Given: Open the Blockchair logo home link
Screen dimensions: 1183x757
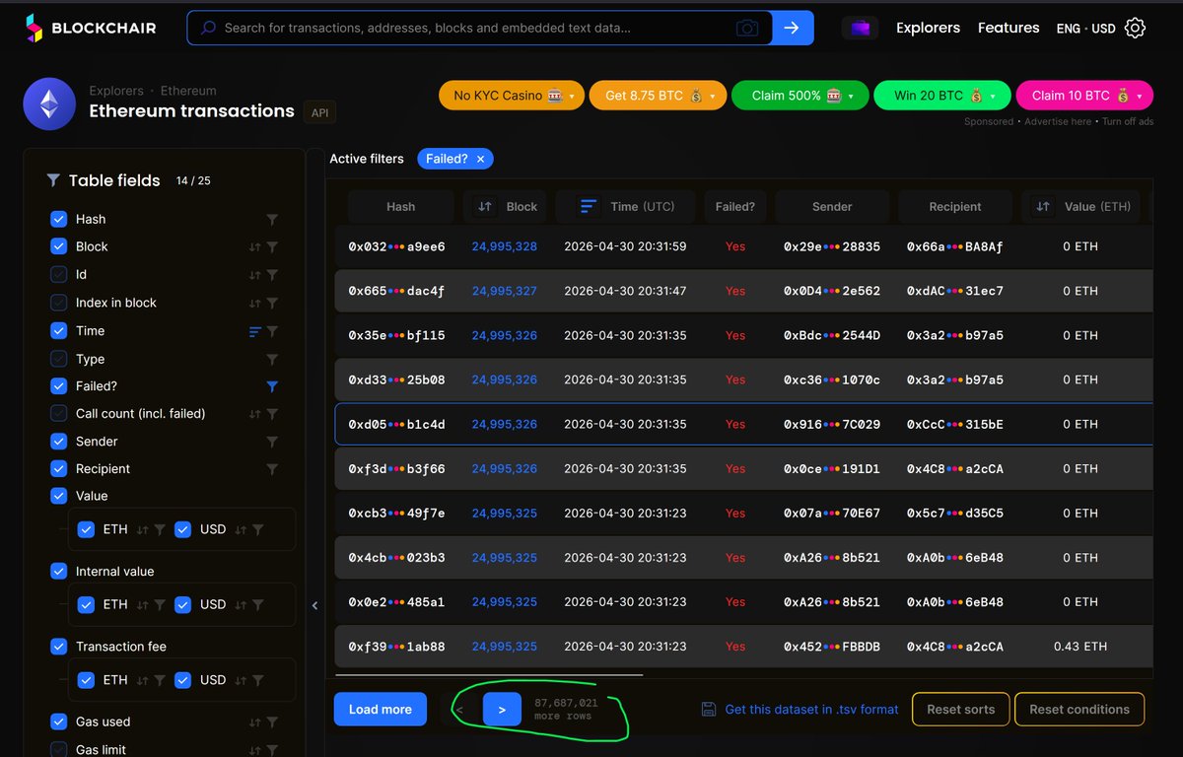Looking at the screenshot, I should pyautogui.click(x=91, y=29).
